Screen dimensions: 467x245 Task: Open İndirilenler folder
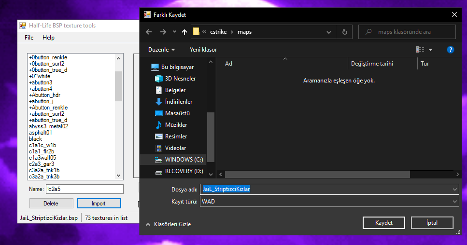174,102
